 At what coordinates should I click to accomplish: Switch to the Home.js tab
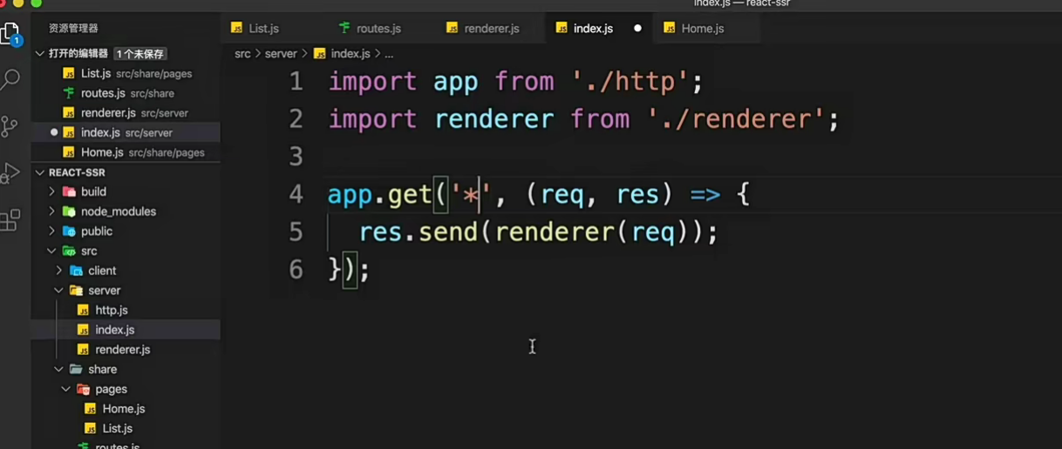click(702, 29)
